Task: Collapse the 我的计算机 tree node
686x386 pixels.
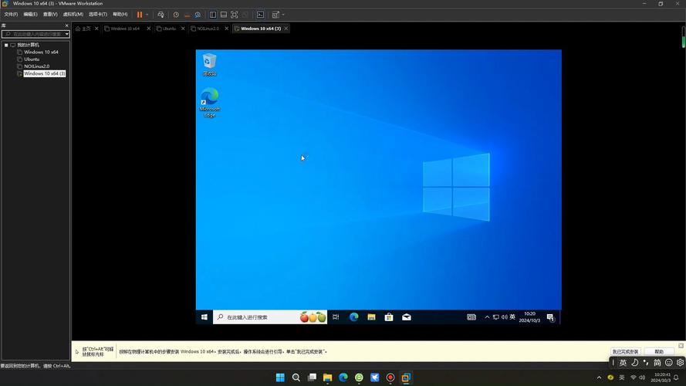Action: pyautogui.click(x=6, y=45)
